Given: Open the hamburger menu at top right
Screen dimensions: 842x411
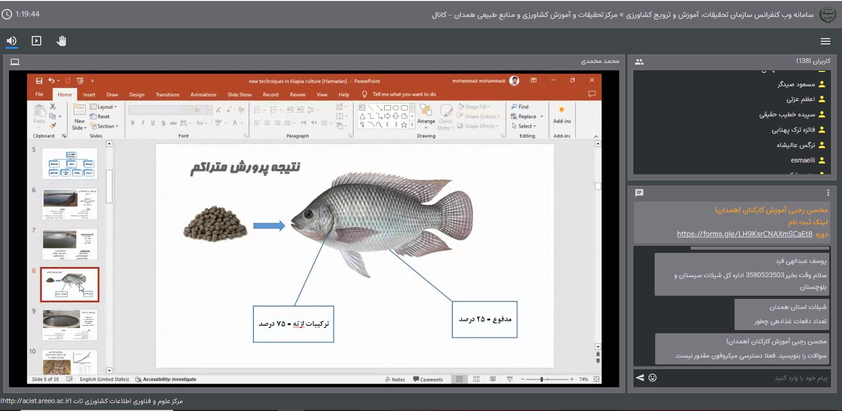Looking at the screenshot, I should pyautogui.click(x=825, y=41).
